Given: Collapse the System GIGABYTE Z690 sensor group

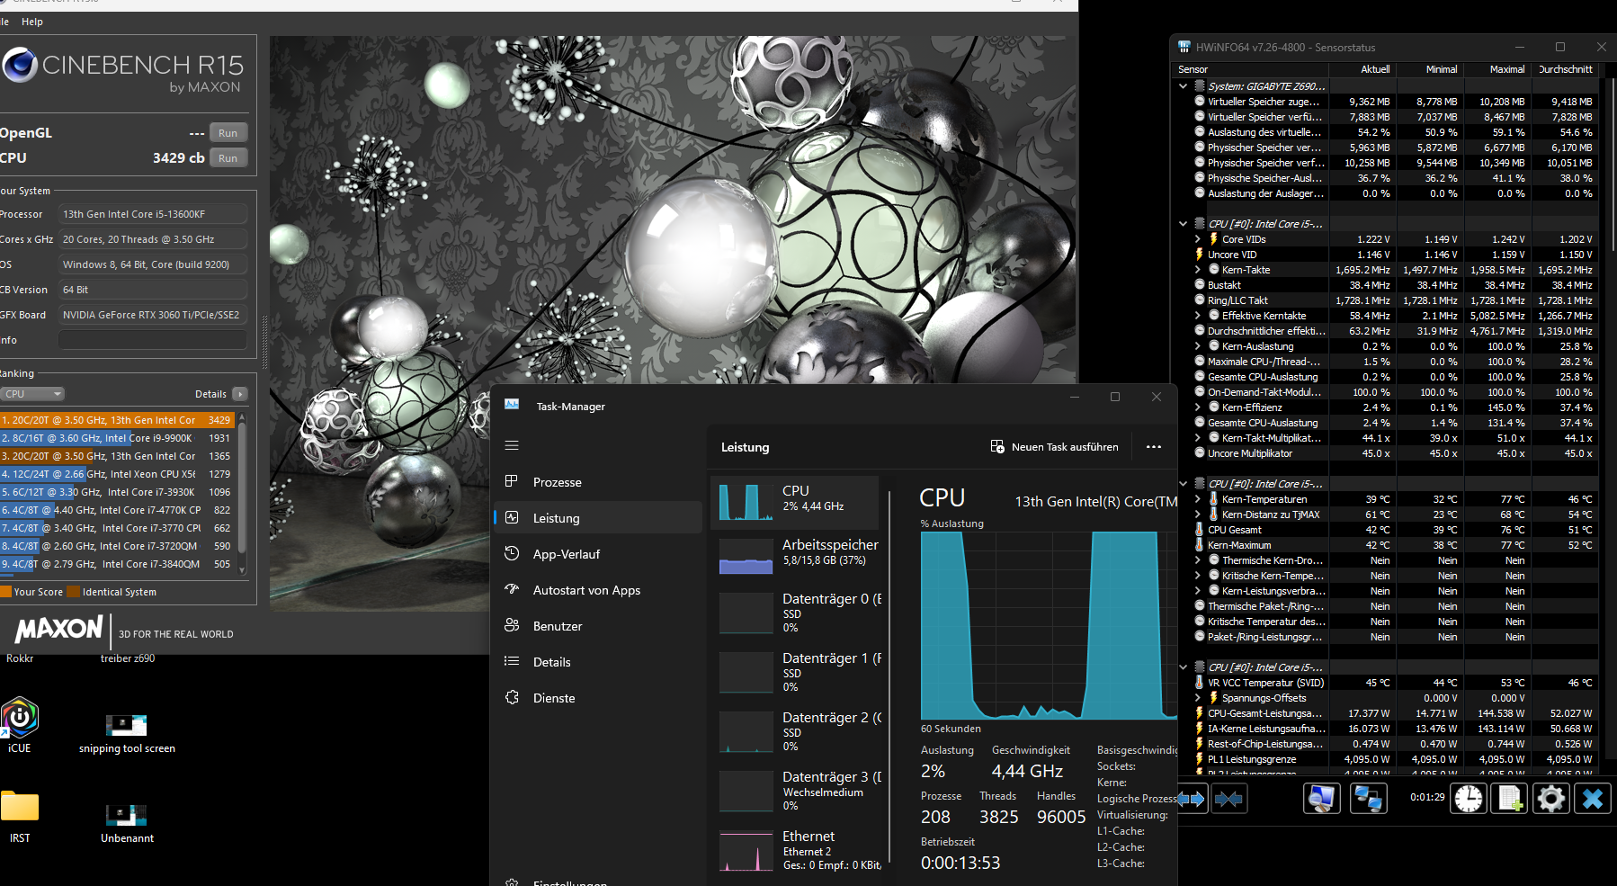Looking at the screenshot, I should coord(1184,86).
